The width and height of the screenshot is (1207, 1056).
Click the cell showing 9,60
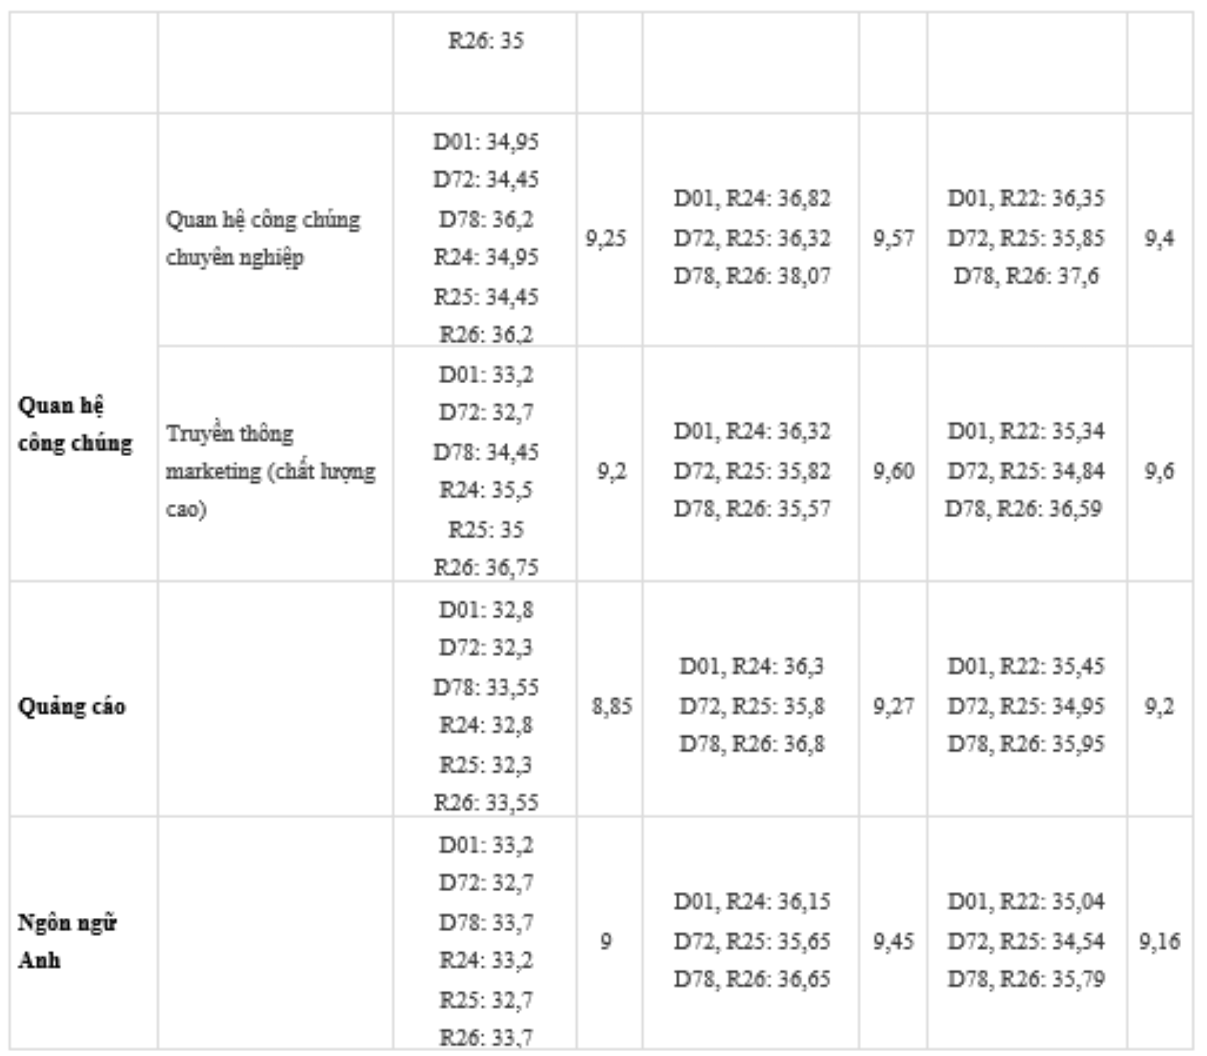pyautogui.click(x=893, y=471)
